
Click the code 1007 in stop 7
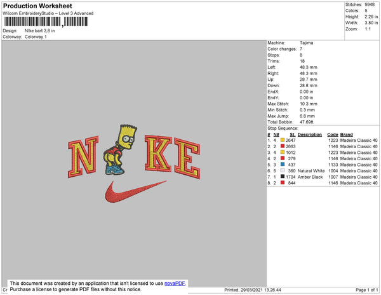click(333, 177)
